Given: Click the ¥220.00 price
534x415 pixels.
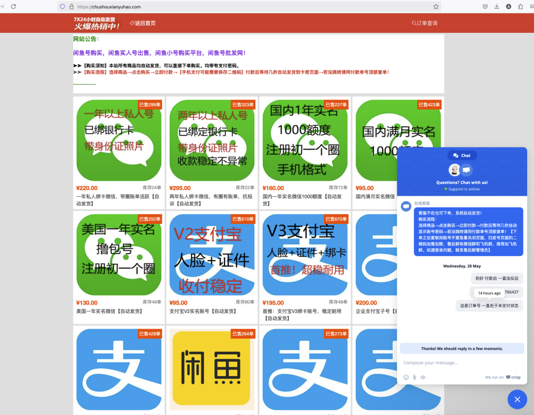Looking at the screenshot, I should pos(87,188).
